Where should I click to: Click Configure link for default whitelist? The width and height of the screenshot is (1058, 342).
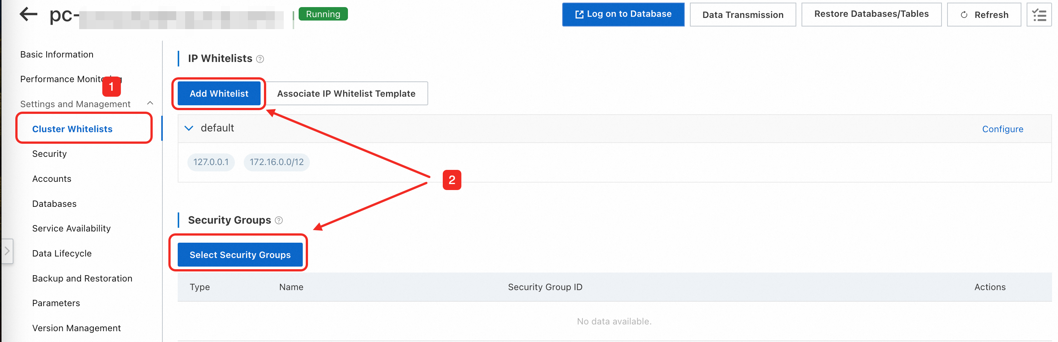click(1002, 129)
